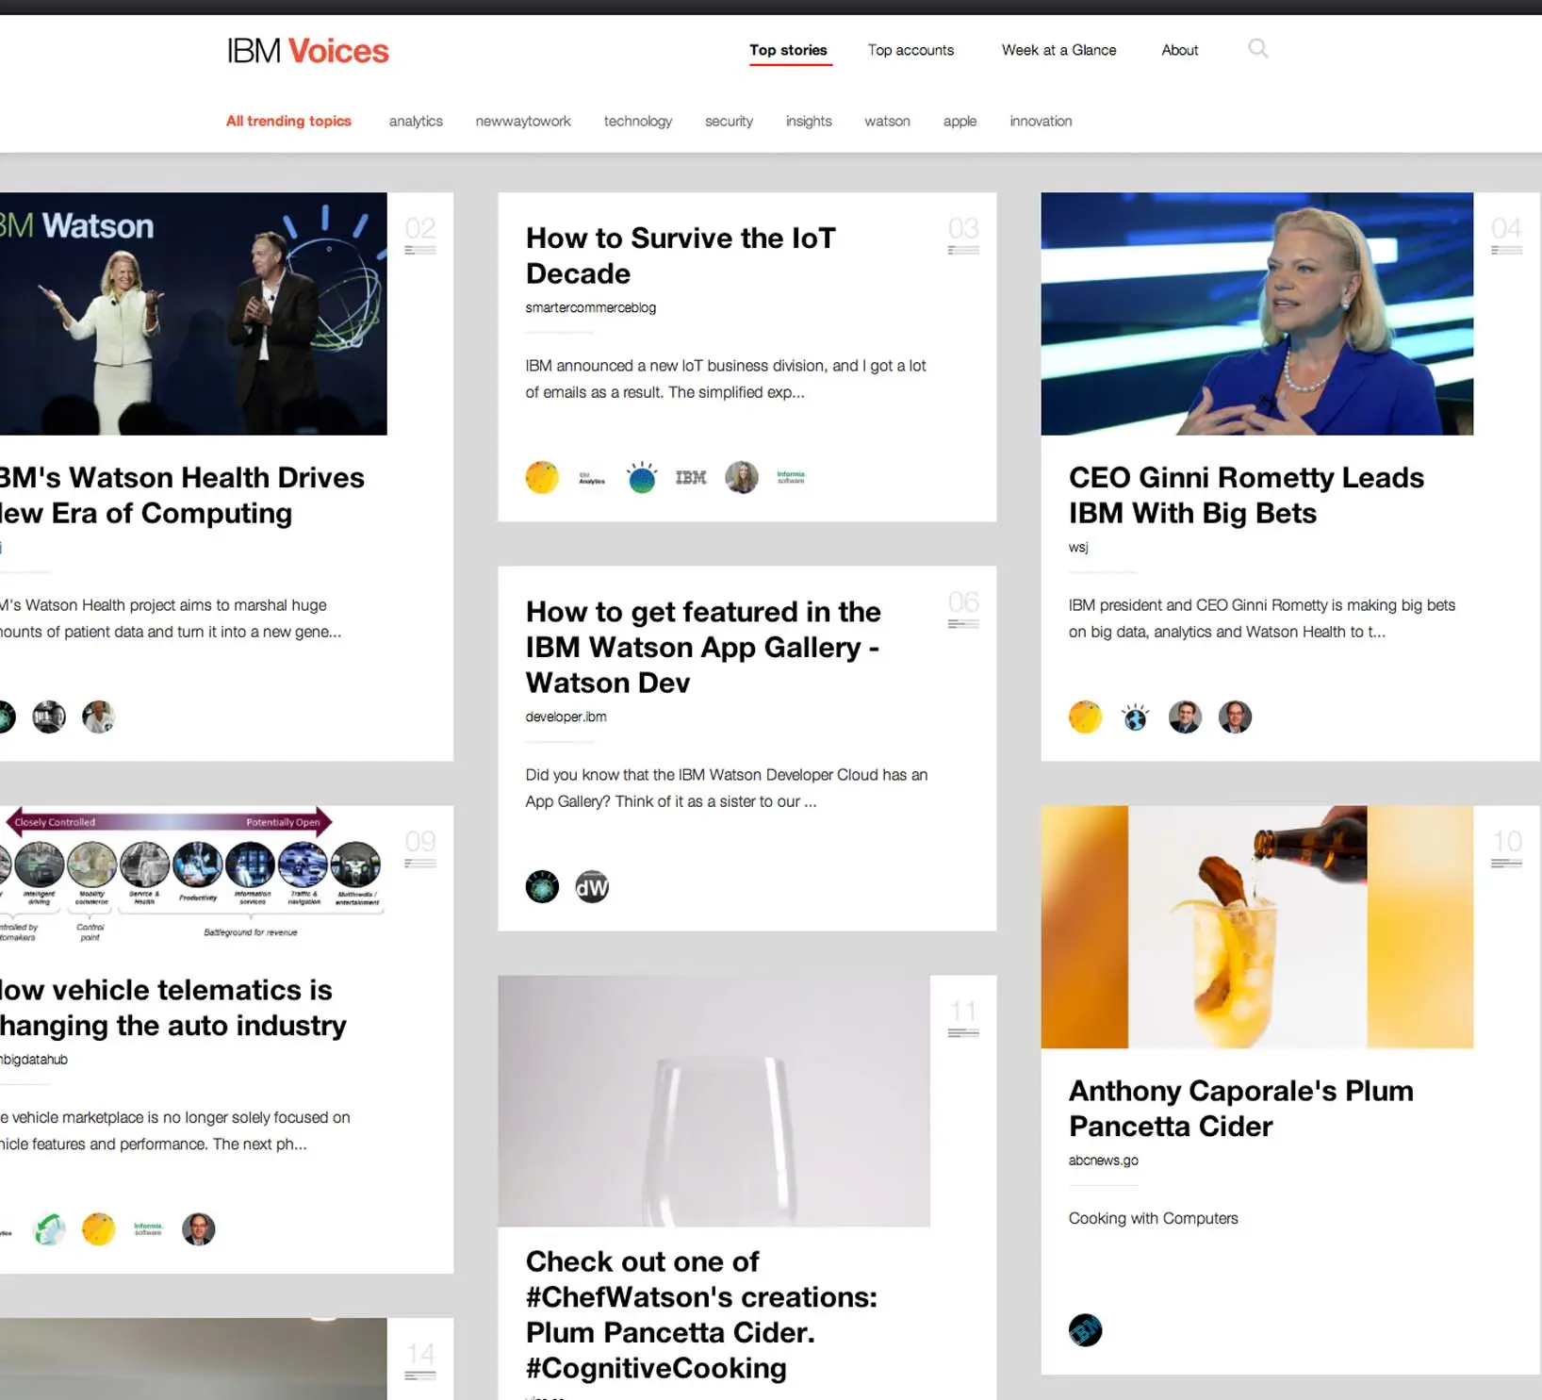Image resolution: width=1542 pixels, height=1400 pixels.
Task: Click the avatar under Plum Pancetta Cider card
Action: point(1086,1330)
